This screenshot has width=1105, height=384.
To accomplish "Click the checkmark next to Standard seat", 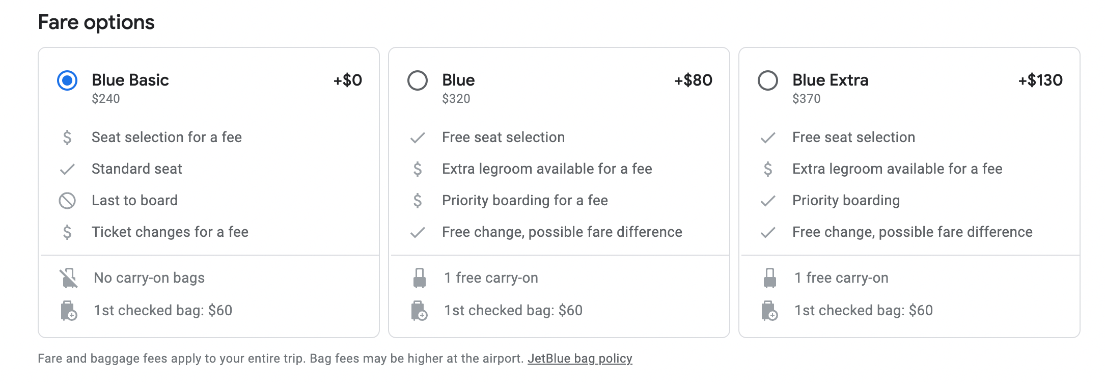I will pyautogui.click(x=67, y=169).
